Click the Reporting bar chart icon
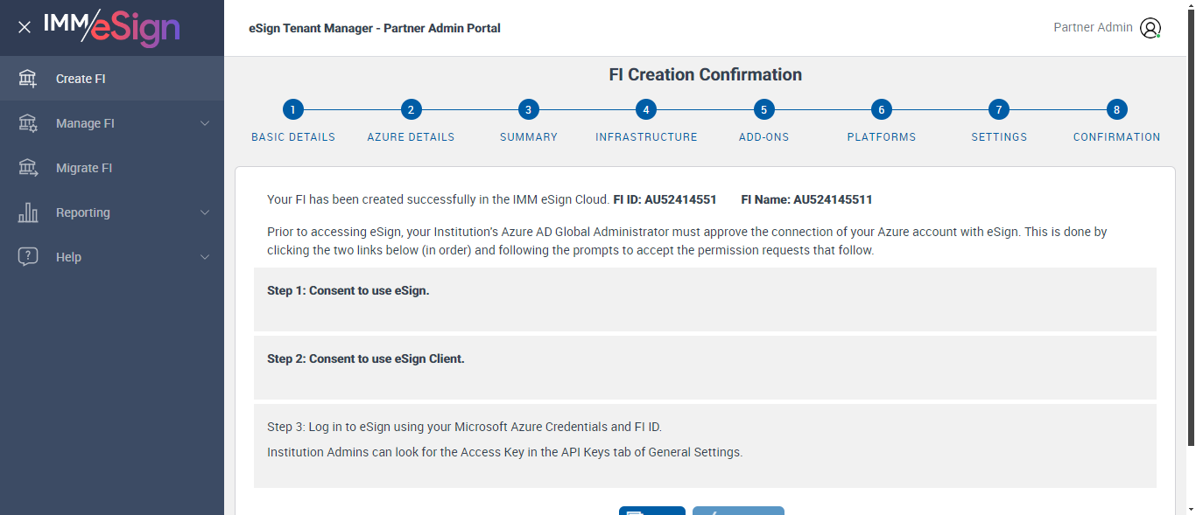Viewport: 1196px width, 515px height. [28, 212]
